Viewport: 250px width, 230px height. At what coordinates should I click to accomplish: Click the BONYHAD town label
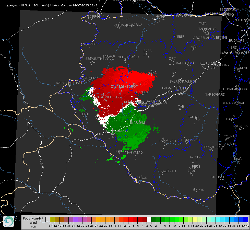click(212, 147)
